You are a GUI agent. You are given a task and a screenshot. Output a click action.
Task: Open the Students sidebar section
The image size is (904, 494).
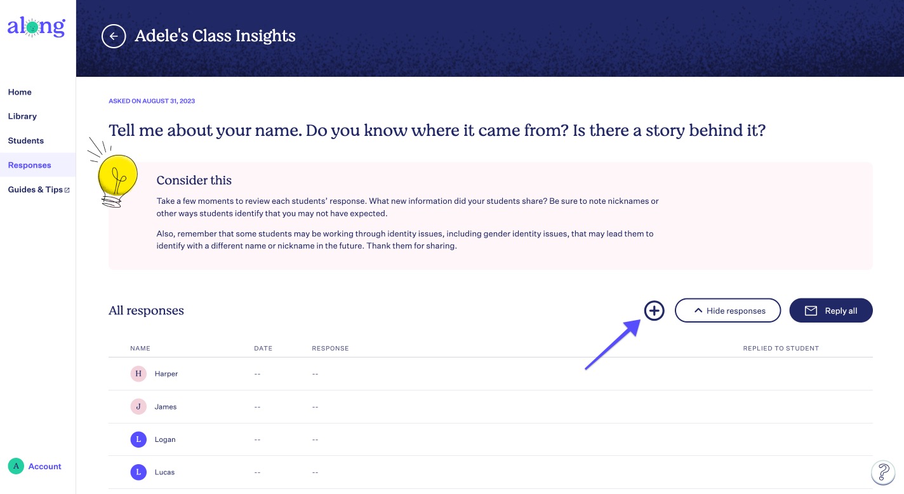(26, 141)
